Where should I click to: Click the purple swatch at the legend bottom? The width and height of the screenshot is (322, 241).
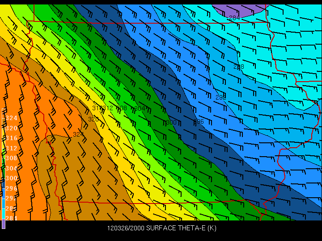click(x=4, y=224)
